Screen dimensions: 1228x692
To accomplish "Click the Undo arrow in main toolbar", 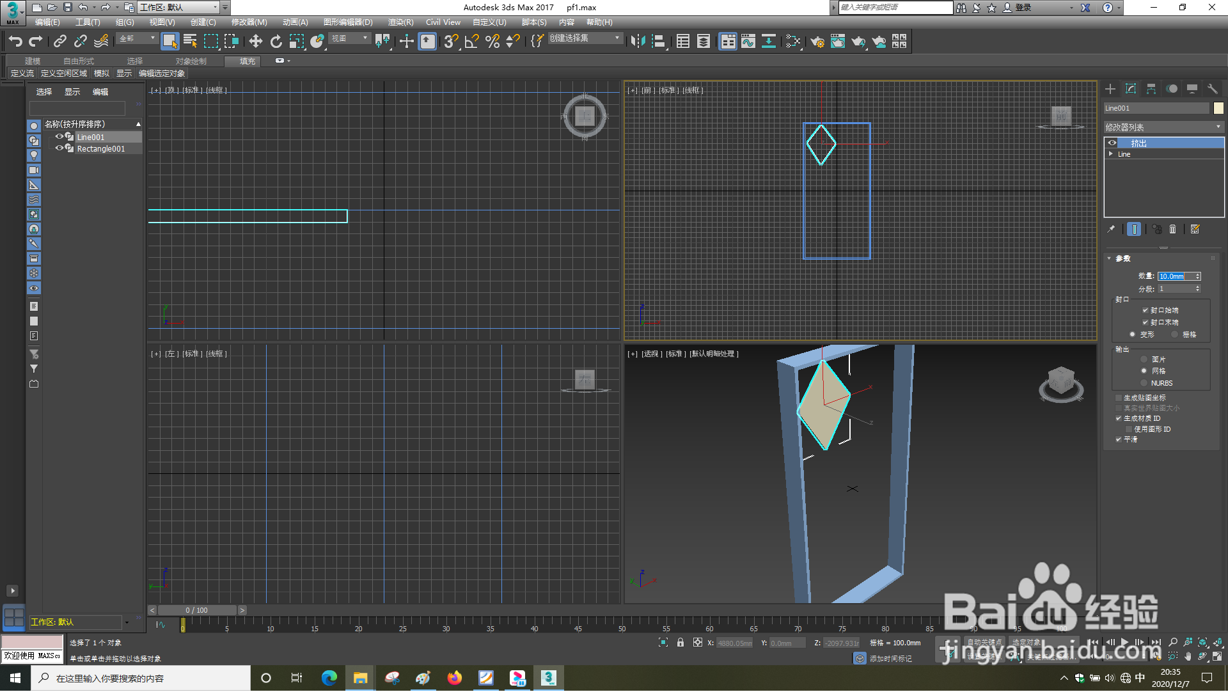I will 15,42.
